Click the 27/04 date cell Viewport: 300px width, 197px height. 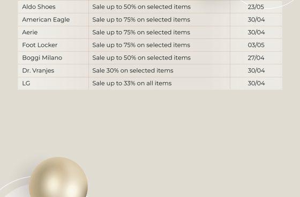tap(256, 58)
